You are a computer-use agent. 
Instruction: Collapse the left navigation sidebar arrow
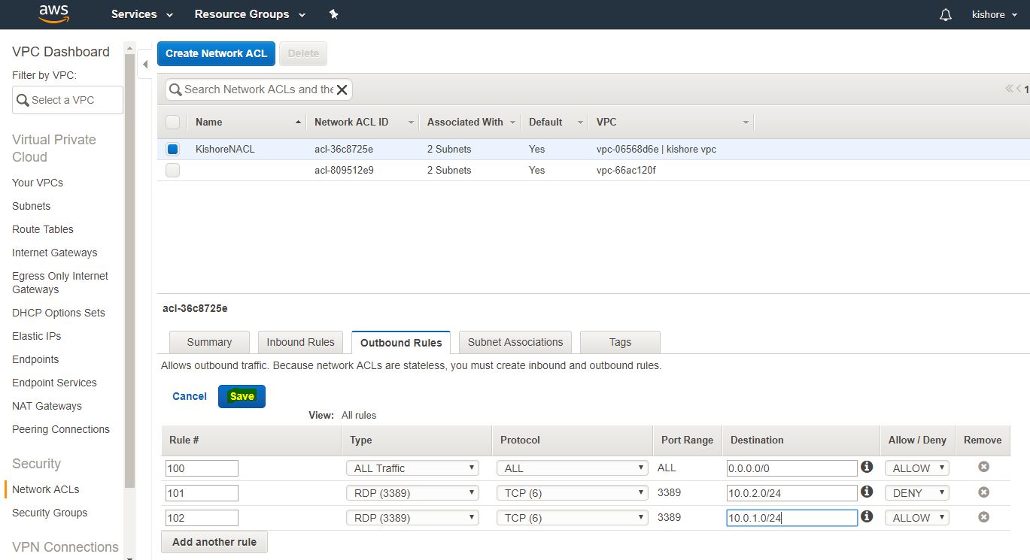[x=145, y=65]
